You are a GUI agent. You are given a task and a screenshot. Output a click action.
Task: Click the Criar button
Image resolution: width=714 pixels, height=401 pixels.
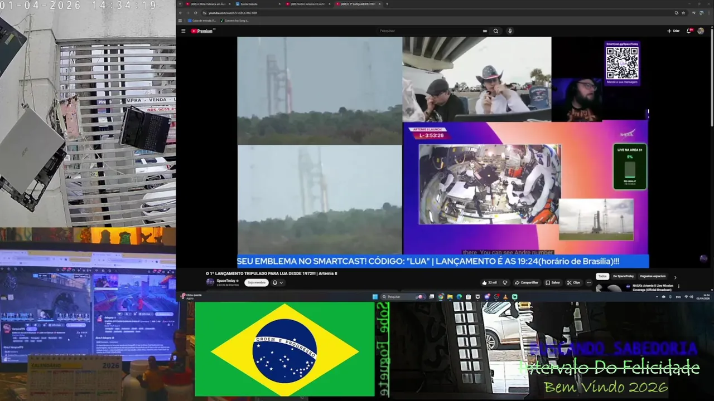tap(673, 31)
